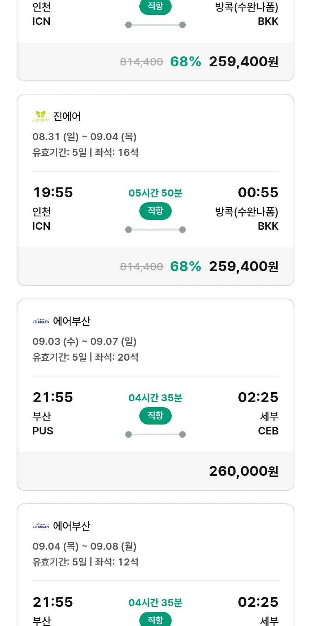Select the CEB arrival airport code on 09.03 flight

point(268,431)
